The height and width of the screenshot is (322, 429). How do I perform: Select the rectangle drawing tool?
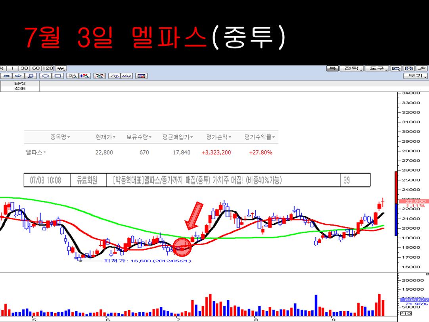(x=58, y=76)
